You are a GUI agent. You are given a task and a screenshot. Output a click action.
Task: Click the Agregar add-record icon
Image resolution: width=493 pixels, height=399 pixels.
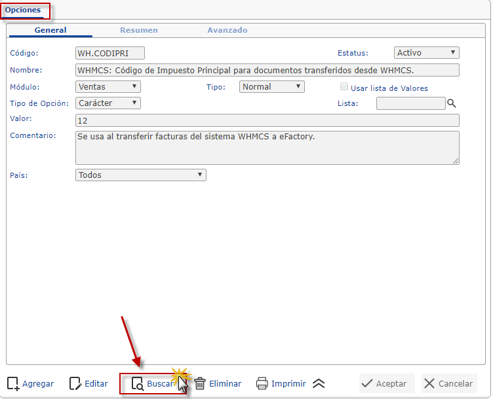click(13, 384)
